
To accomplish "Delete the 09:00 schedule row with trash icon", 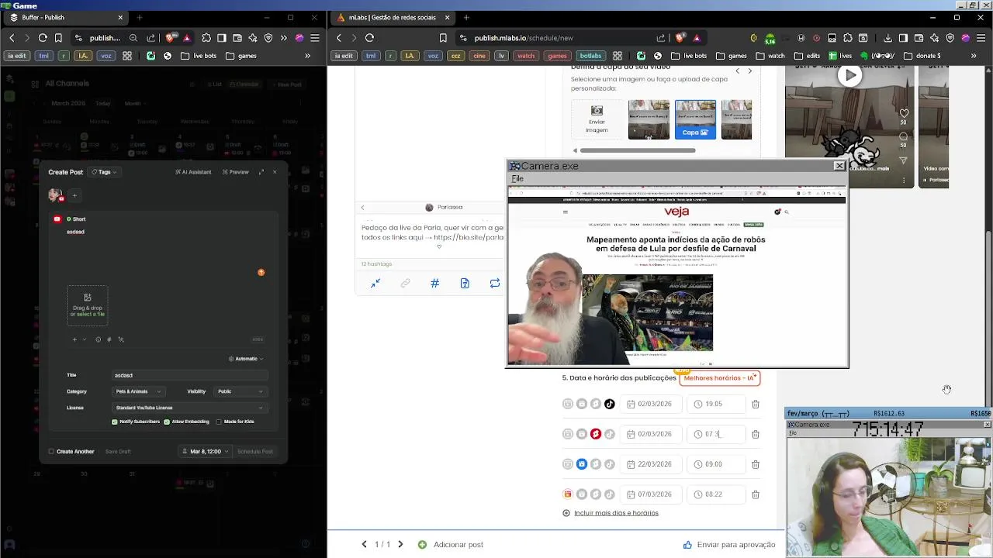I will click(756, 464).
